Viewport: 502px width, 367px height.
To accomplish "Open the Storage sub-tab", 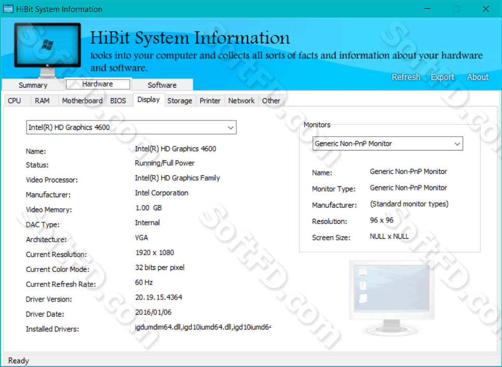I will point(180,101).
